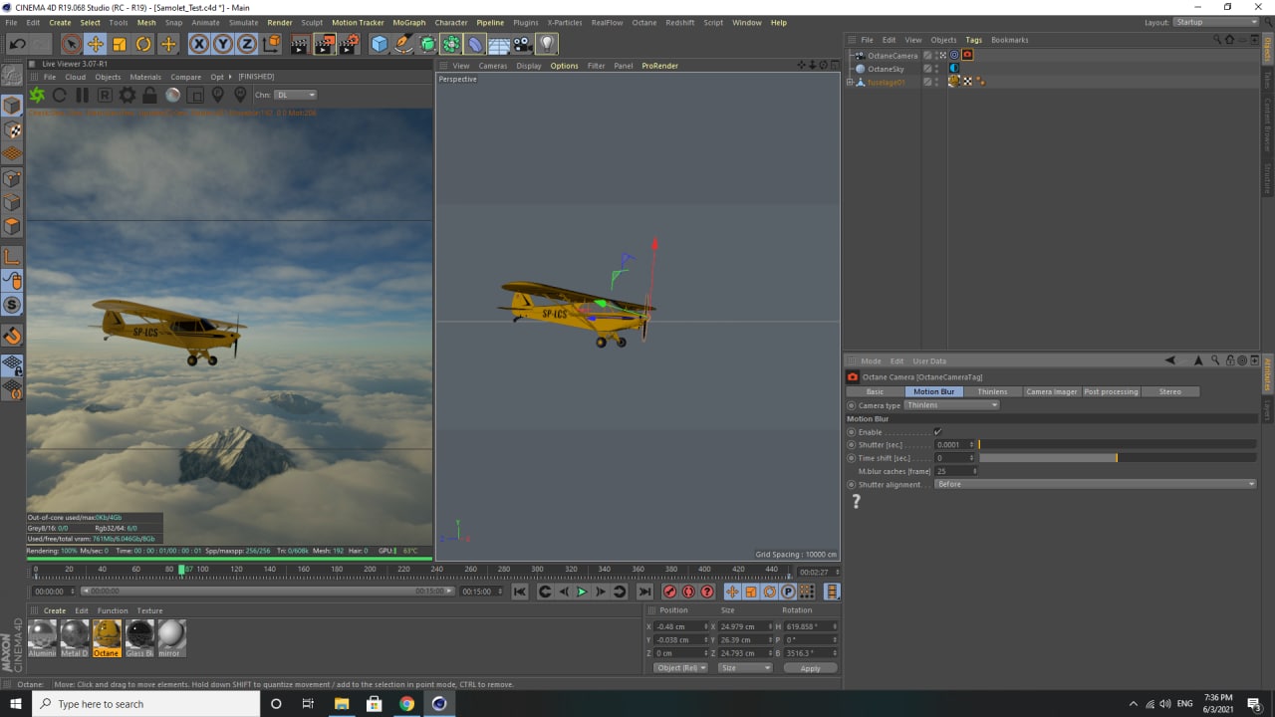This screenshot has height=717, width=1275.
Task: Click the help question mark
Action: point(856,503)
